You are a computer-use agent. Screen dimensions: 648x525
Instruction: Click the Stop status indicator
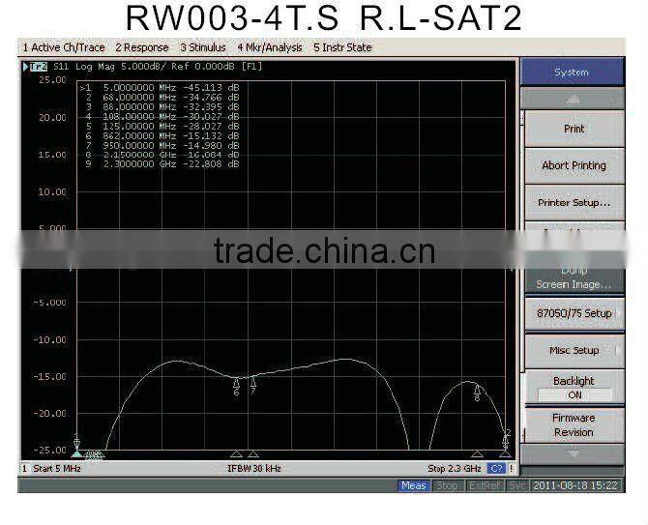pyautogui.click(x=447, y=485)
